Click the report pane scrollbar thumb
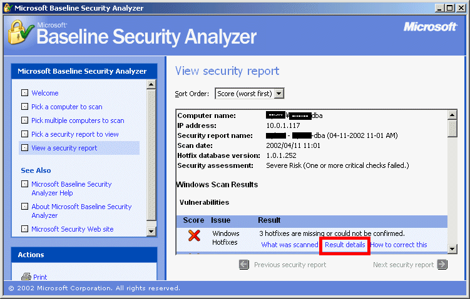 point(452,128)
